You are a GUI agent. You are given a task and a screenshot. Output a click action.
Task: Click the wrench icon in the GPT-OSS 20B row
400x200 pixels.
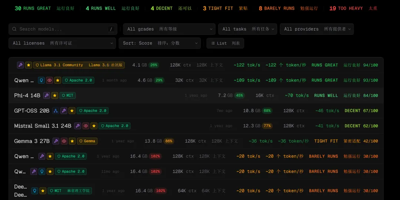pyautogui.click(x=64, y=111)
